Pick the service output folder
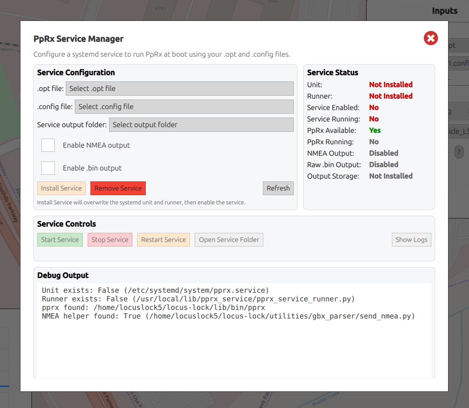Viewport: 469px width, 408px height. [x=201, y=125]
